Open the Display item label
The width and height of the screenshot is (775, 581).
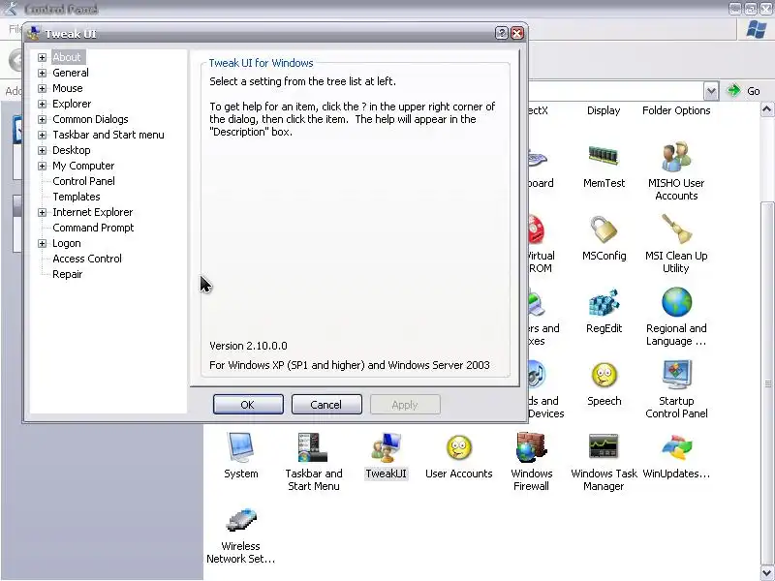604,110
